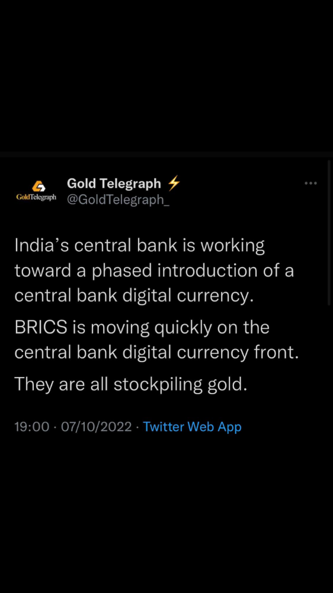Click the vertical scrollbar thumb on the right

tap(329, 233)
